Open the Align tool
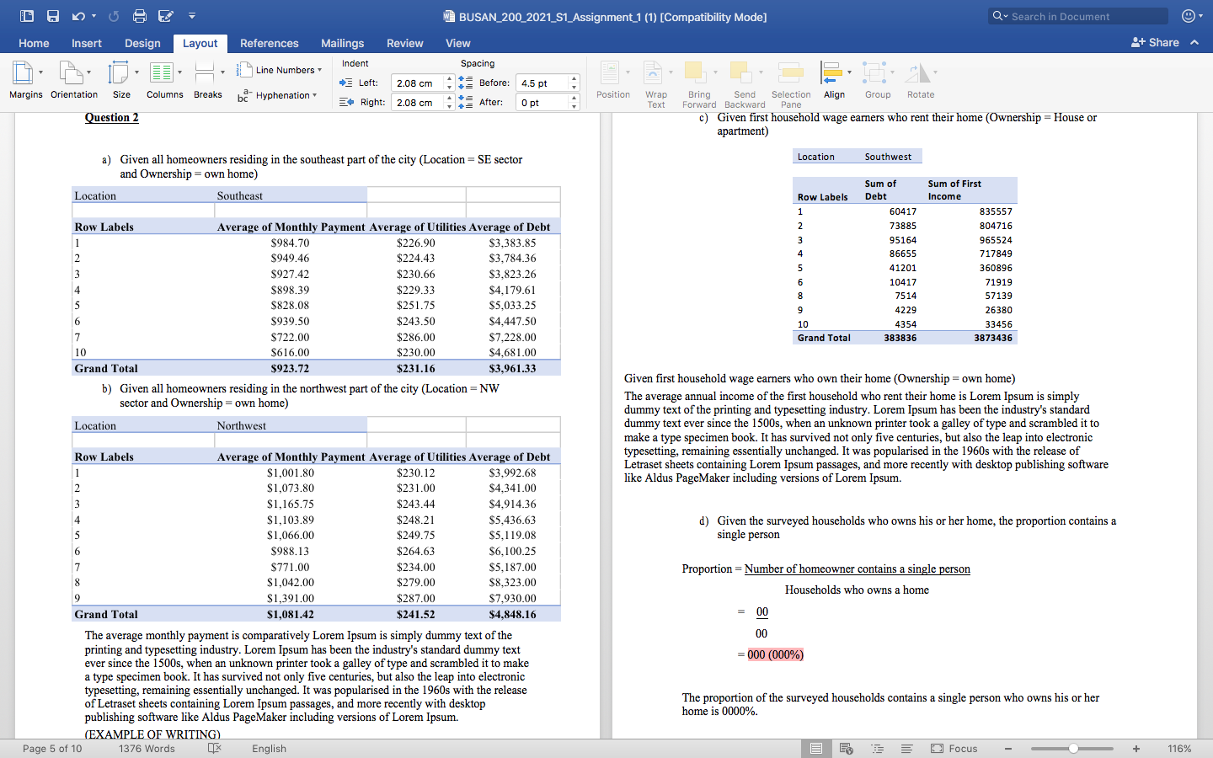Image resolution: width=1213 pixels, height=758 pixels. coord(835,81)
